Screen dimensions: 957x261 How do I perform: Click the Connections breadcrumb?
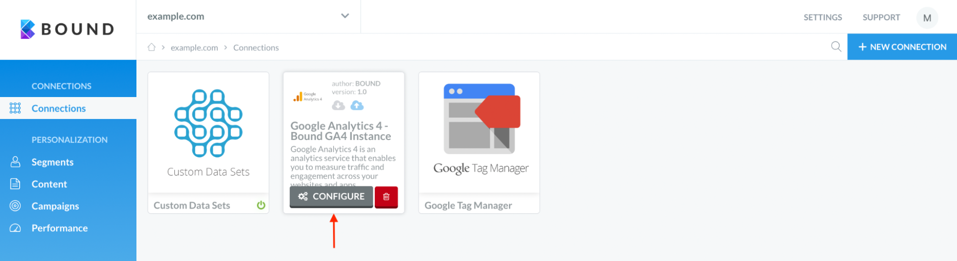click(x=256, y=48)
